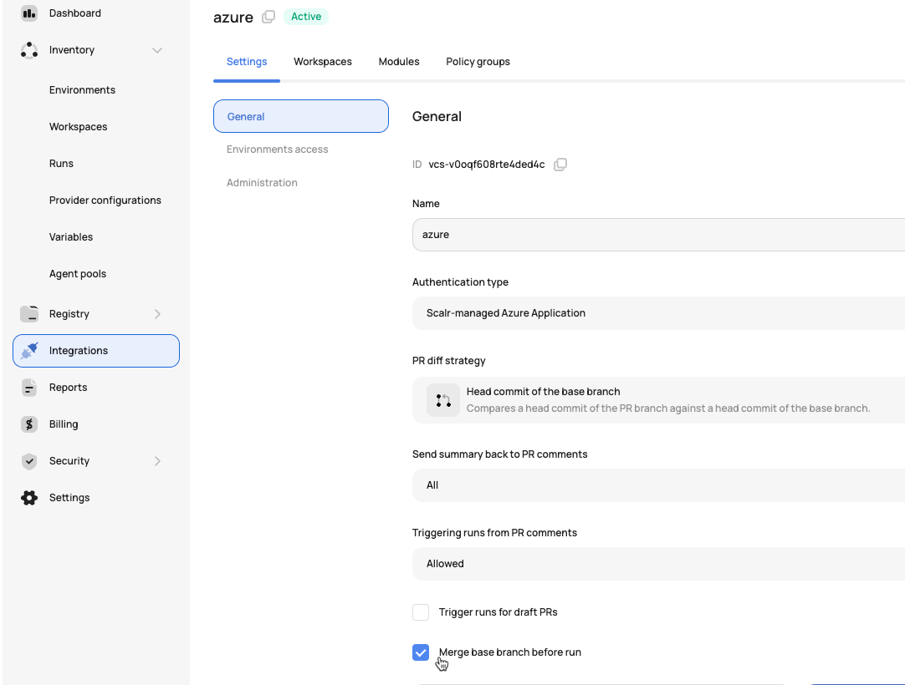Open Provider configurations in sidebar
Image resolution: width=905 pixels, height=685 pixels.
point(105,200)
